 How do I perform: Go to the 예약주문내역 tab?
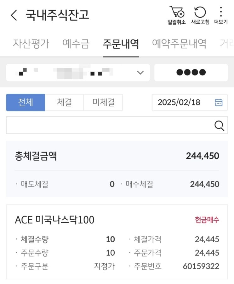[179, 44]
